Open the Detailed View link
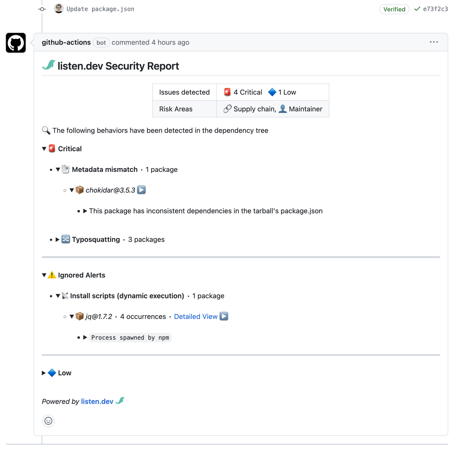The width and height of the screenshot is (458, 451). click(195, 316)
